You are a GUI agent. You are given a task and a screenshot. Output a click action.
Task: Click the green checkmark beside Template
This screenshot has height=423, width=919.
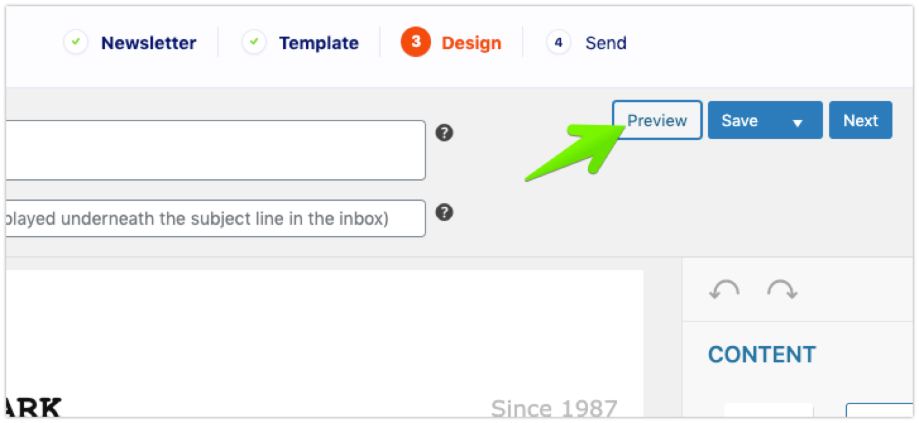253,43
